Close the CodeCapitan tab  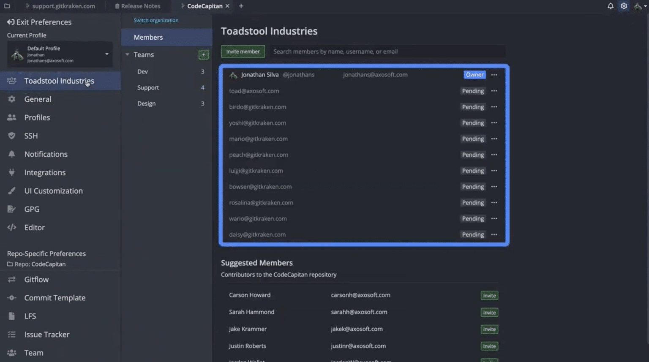click(227, 6)
